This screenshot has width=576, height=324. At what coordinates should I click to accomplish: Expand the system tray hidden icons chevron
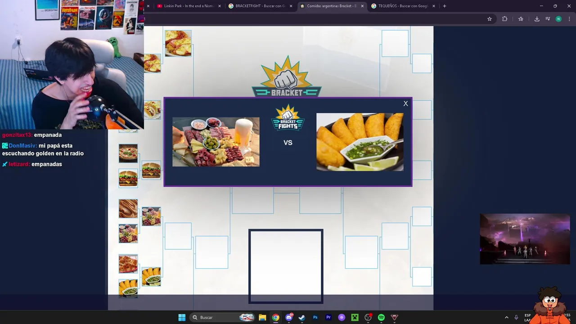click(x=506, y=317)
